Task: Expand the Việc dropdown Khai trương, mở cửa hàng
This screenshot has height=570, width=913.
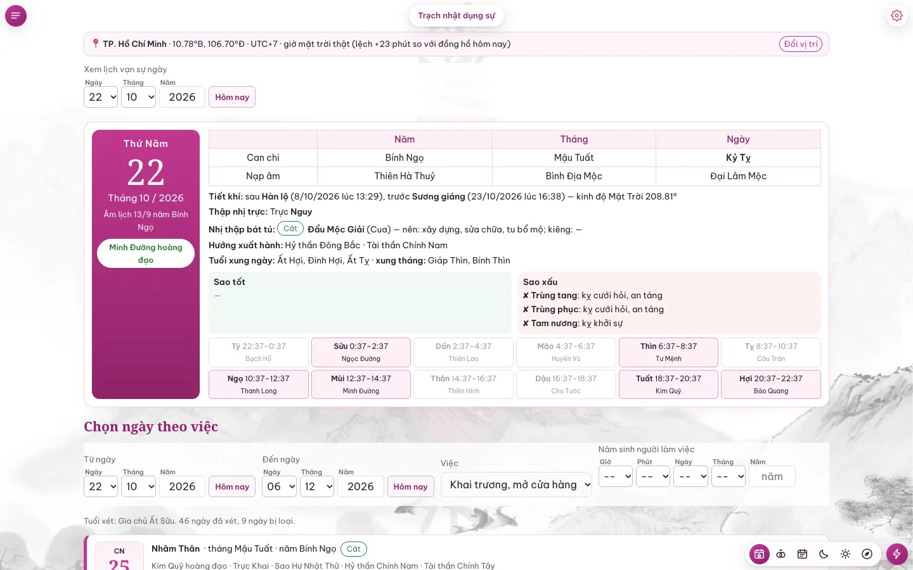Action: (516, 484)
